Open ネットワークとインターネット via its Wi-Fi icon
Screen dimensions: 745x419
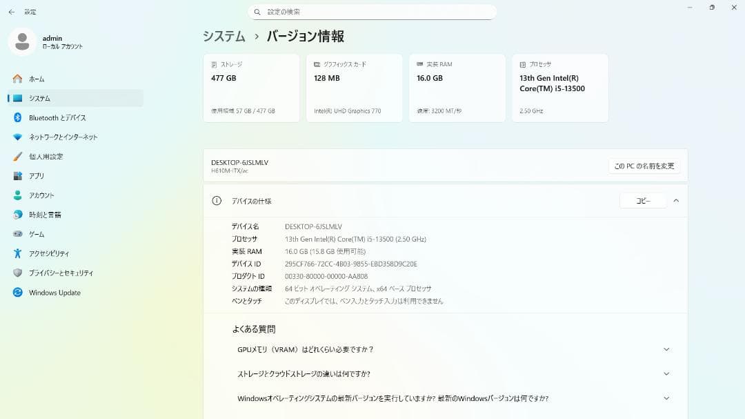[x=14, y=137]
